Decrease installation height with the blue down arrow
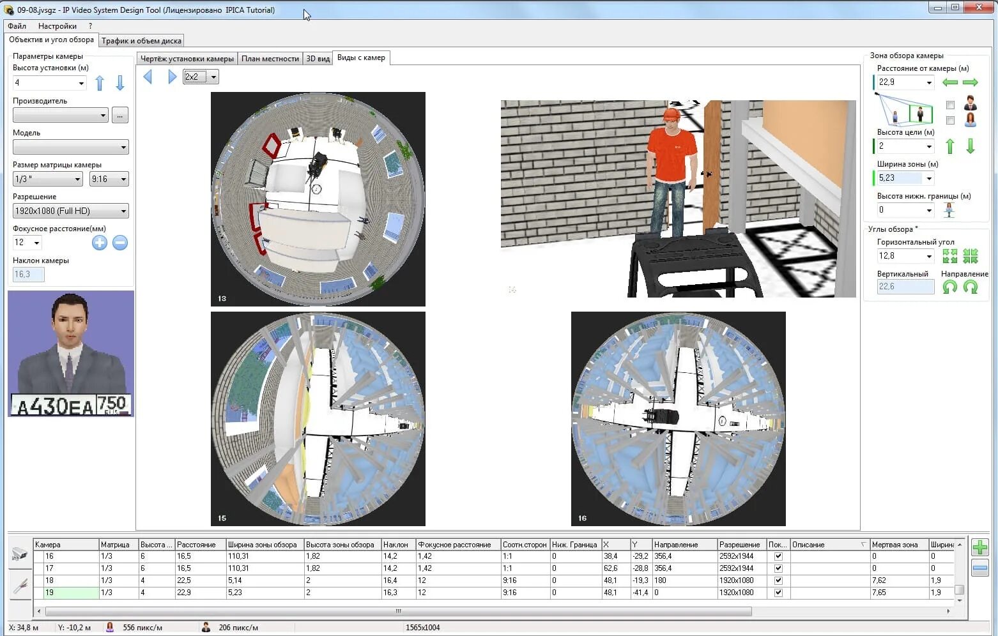 coord(119,83)
